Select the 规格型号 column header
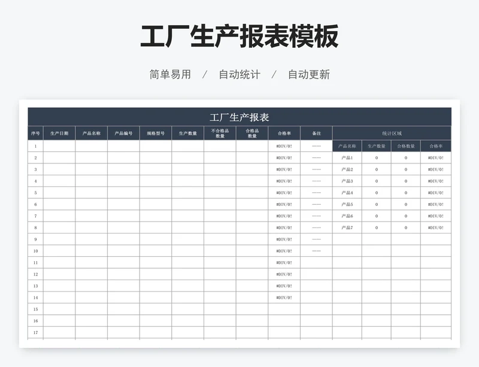The image size is (479, 367). tap(156, 134)
